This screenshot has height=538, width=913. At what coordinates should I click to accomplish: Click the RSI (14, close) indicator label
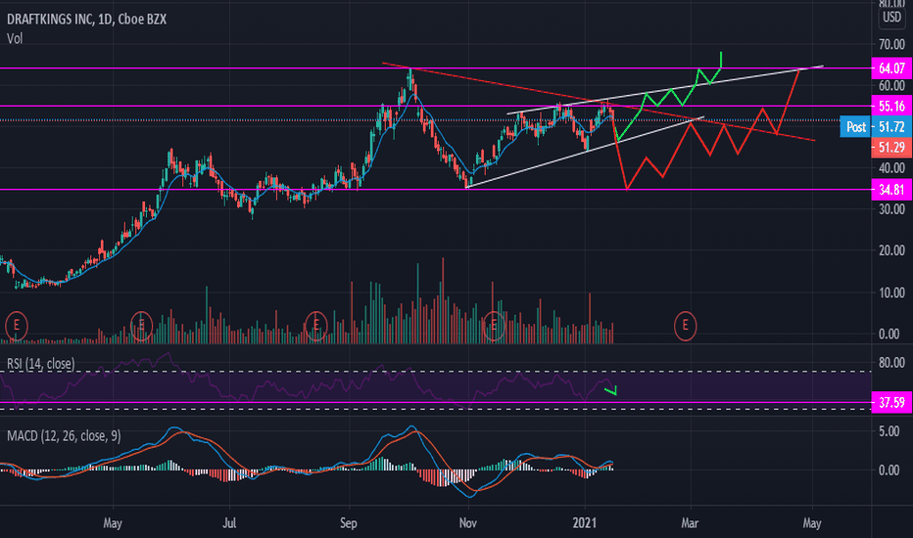pos(41,364)
